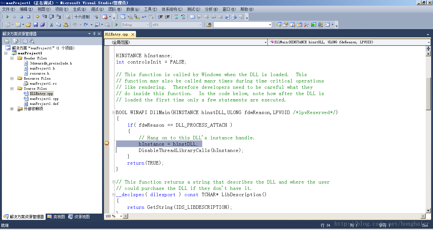The height and width of the screenshot is (230, 433).
Task: Click the Paste clipboard icon
Action: (x=66, y=25)
